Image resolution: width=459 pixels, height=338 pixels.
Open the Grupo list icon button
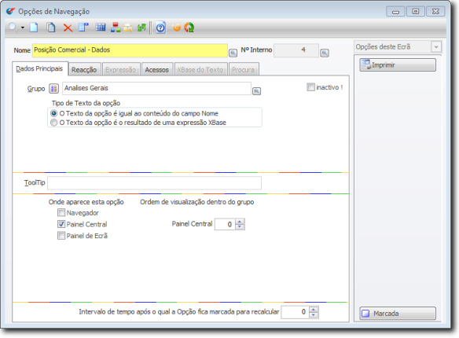pos(53,88)
